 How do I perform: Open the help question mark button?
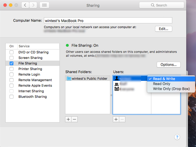(x=177, y=137)
